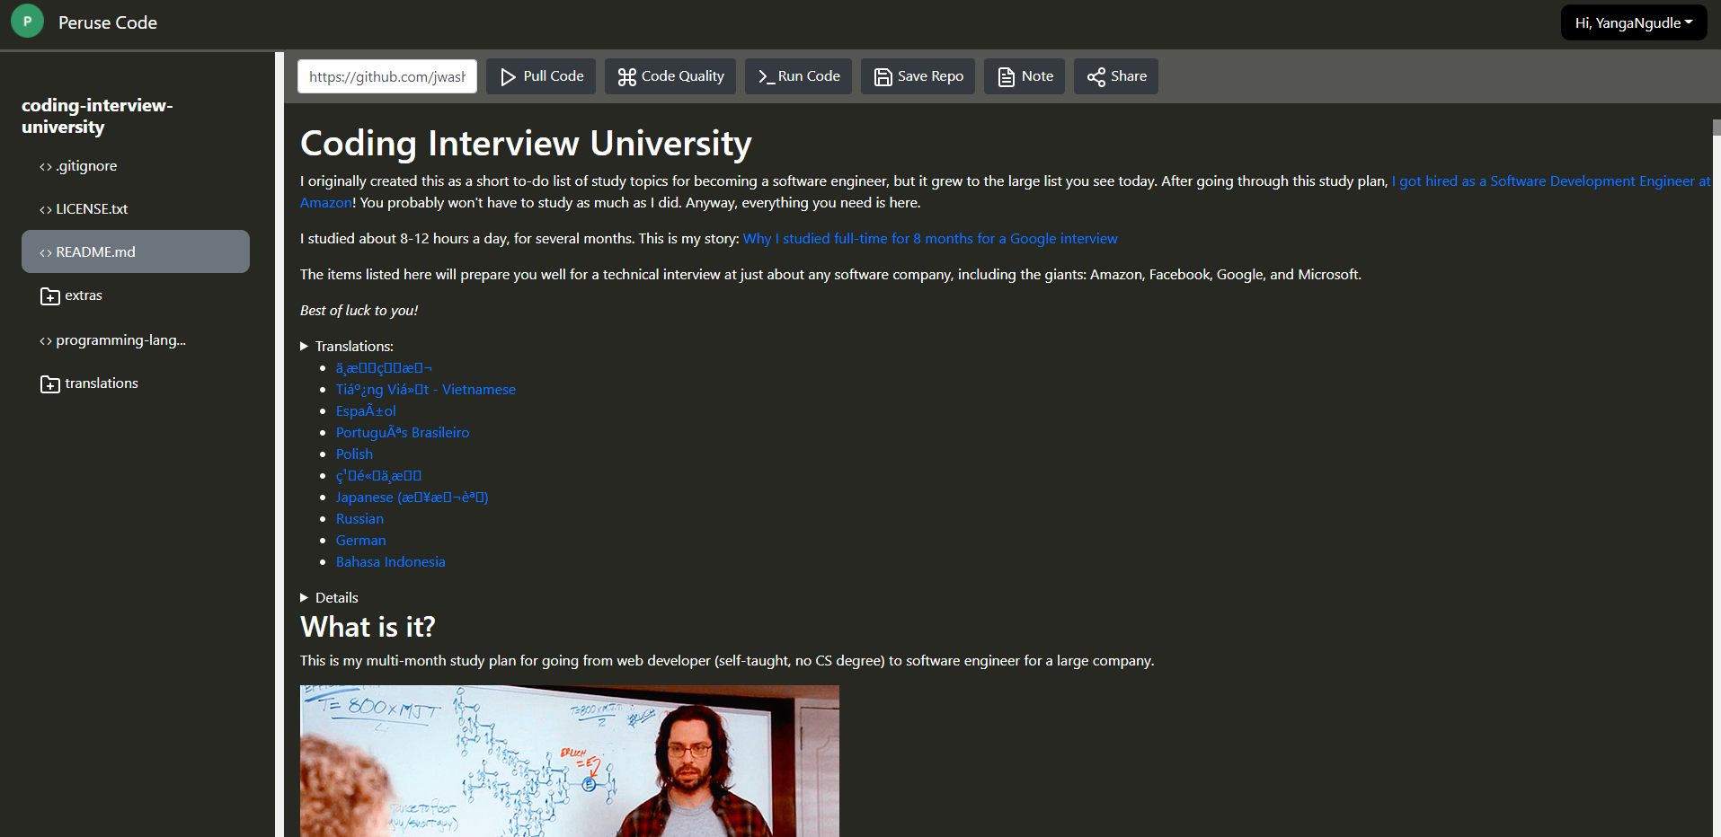Viewport: 1721px width, 837px height.
Task: Click the folder-plus icon beside translations
Action: tap(50, 384)
